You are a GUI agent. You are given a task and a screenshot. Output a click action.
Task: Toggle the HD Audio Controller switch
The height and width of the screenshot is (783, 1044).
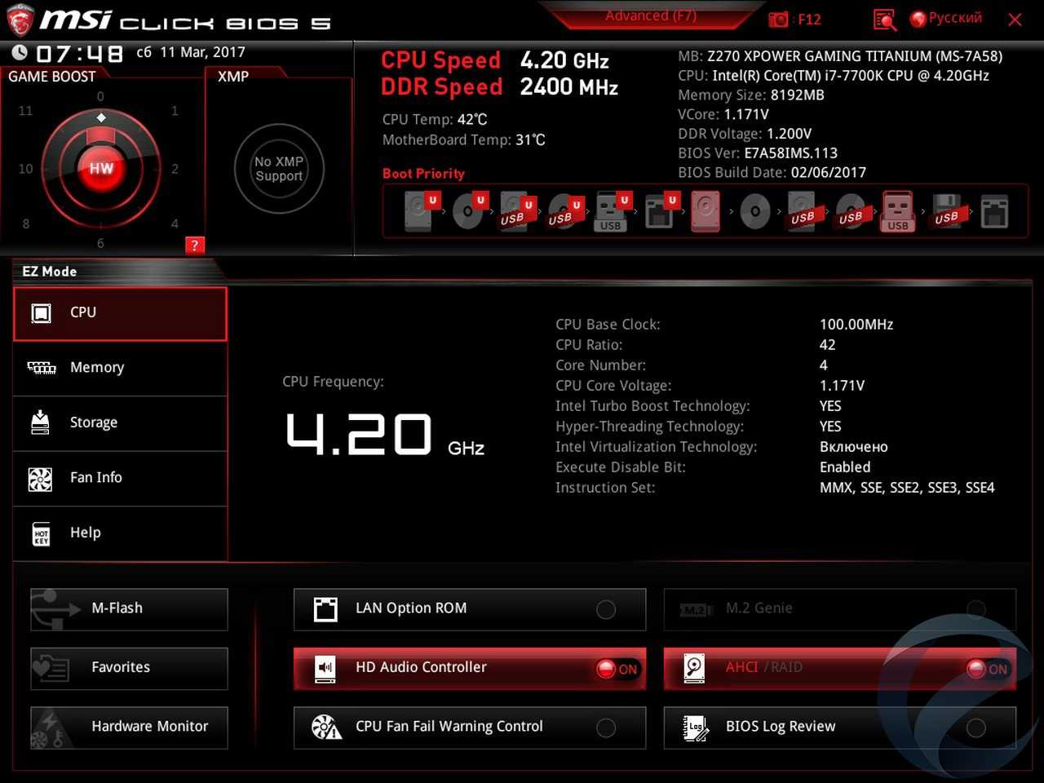[x=617, y=669]
